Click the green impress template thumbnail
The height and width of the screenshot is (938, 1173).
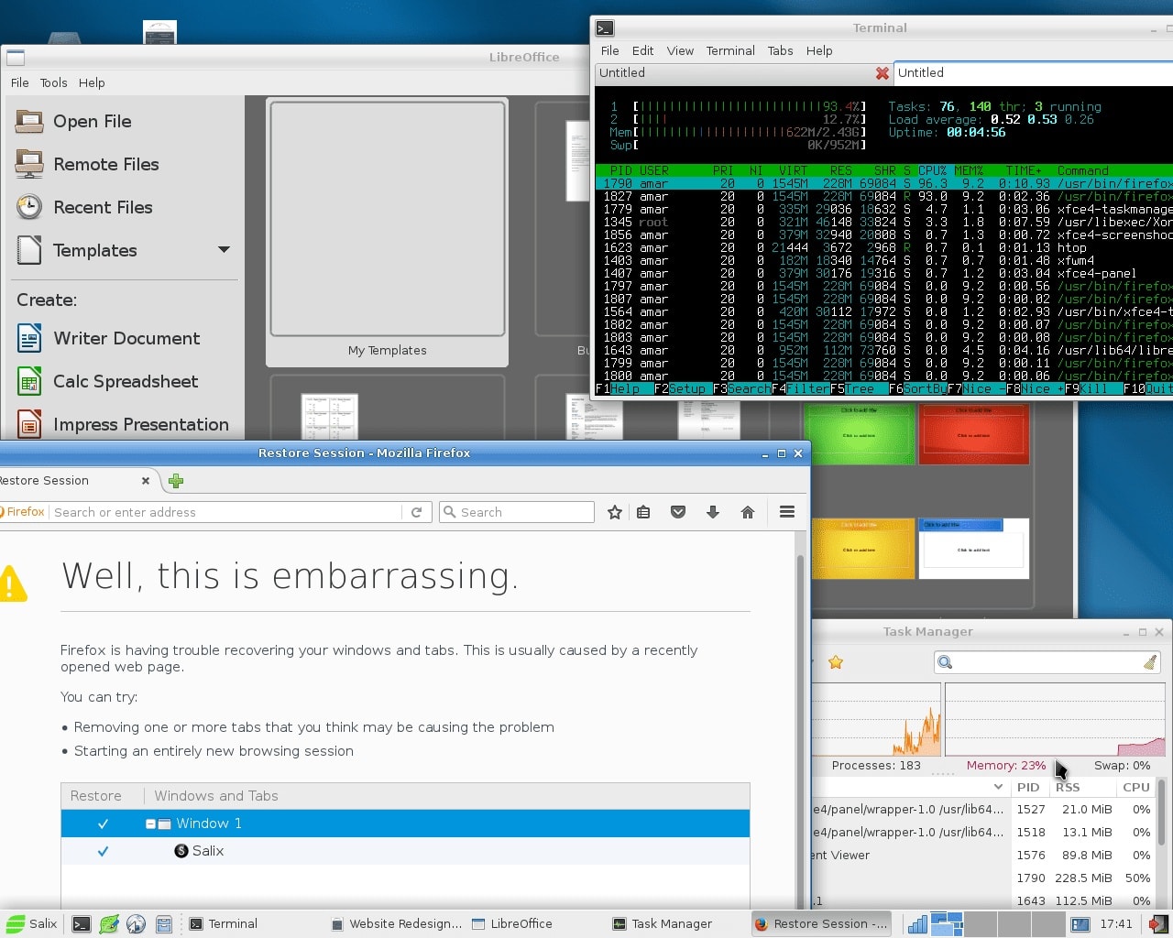859,435
